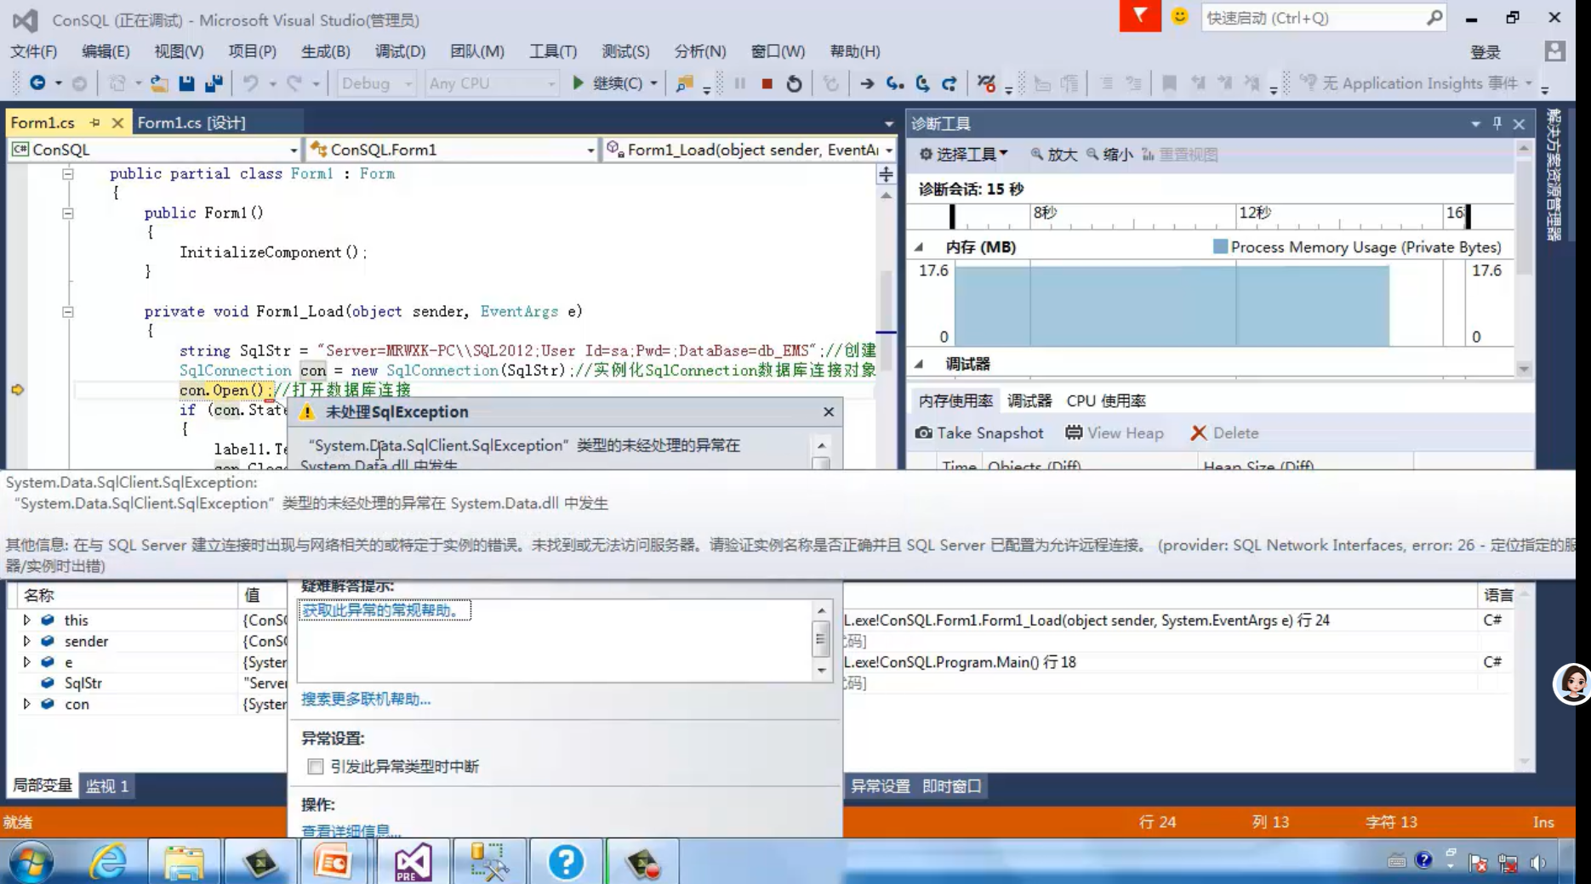The width and height of the screenshot is (1591, 884).
Task: Click the red notifications flag icon
Action: 1140,16
